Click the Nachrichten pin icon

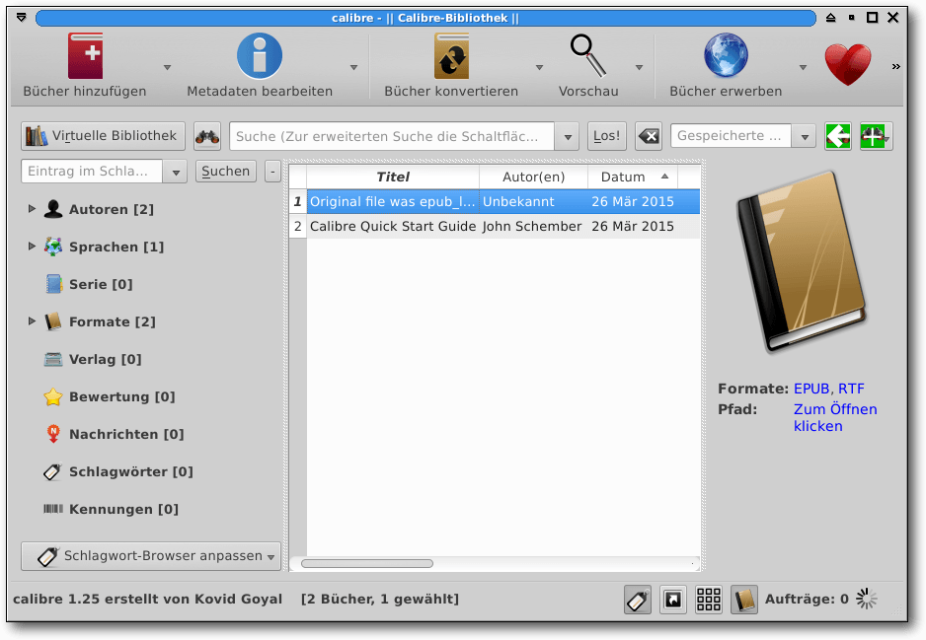(53, 434)
